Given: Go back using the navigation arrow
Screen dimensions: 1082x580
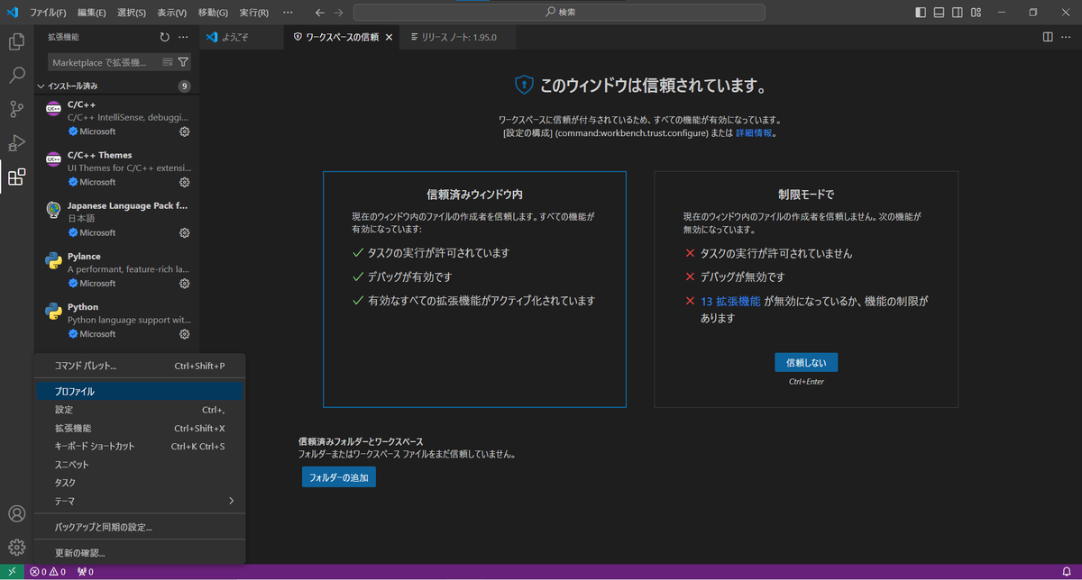Looking at the screenshot, I should pos(320,13).
